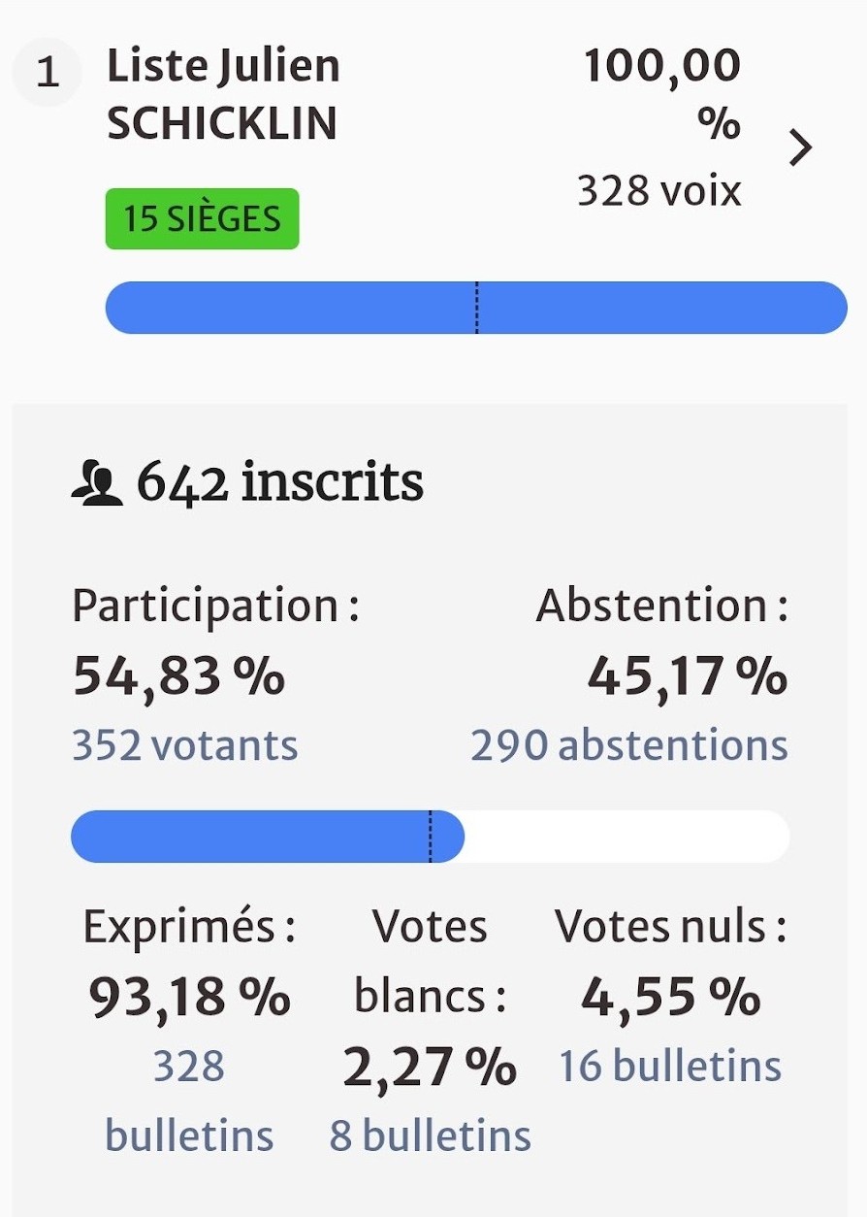Click the rank number 1 badge
This screenshot has width=867, height=1217.
(48, 74)
